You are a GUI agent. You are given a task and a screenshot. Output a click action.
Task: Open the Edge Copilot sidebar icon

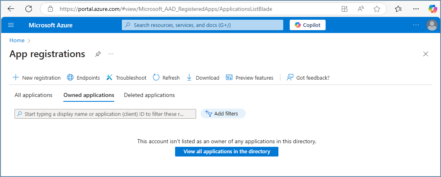(x=433, y=9)
